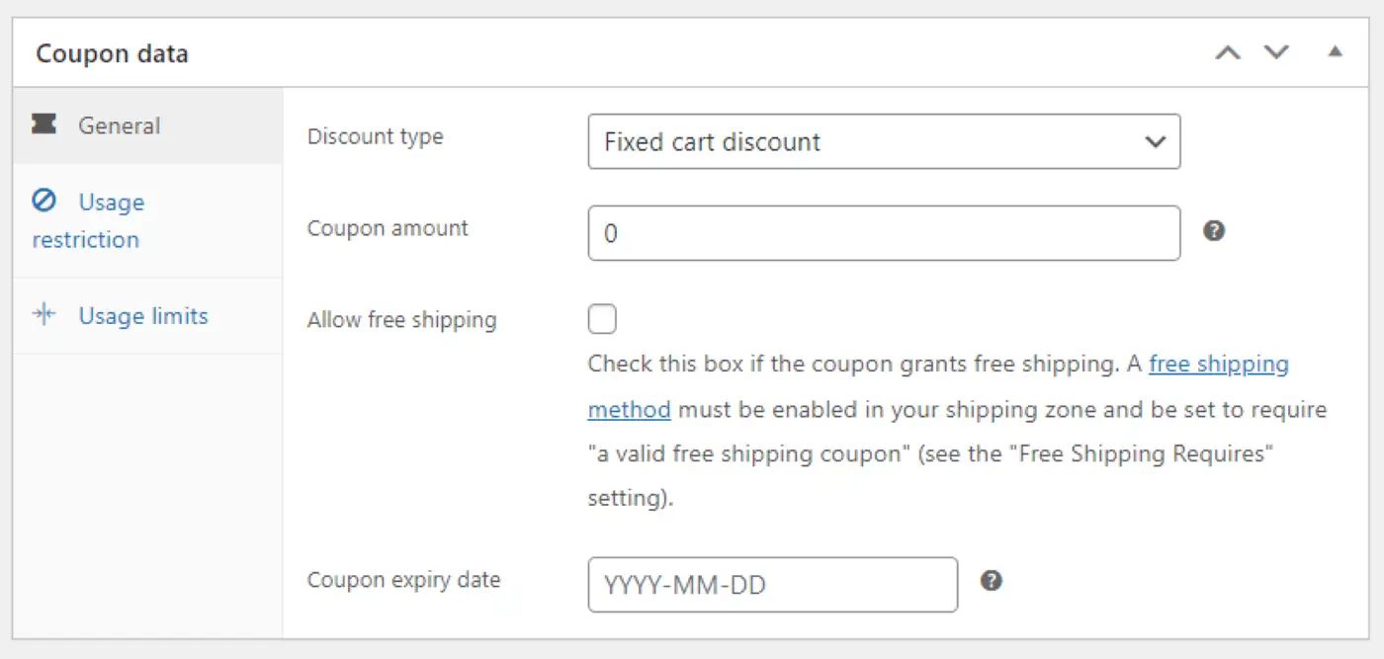Click into the Coupon amount field

click(884, 233)
